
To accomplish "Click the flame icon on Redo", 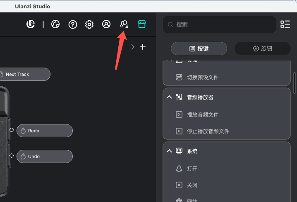I will coord(23,131).
